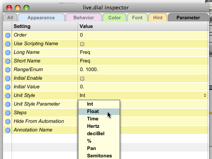
Task: Choose Pan from the unit style menu
Action: tap(99, 148)
